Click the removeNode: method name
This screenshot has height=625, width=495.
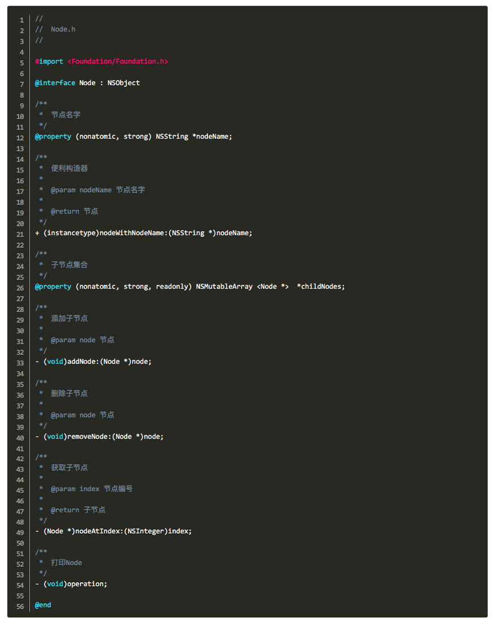coord(89,437)
